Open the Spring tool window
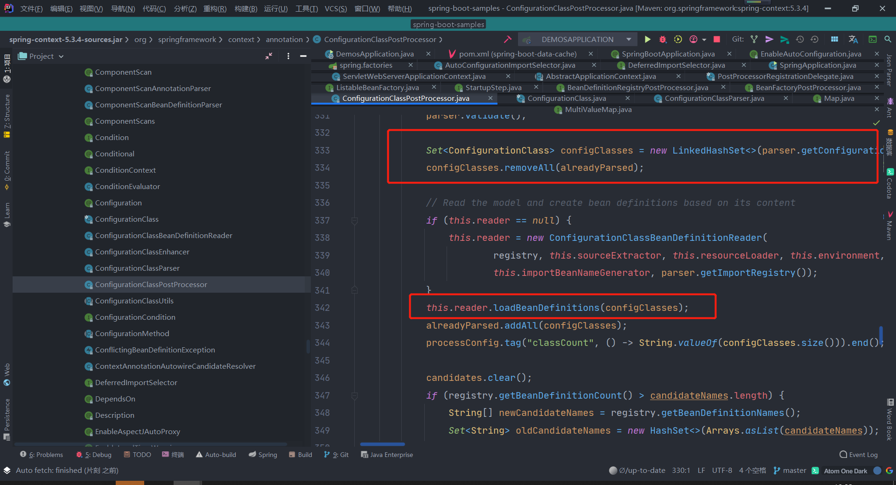896x485 pixels. pyautogui.click(x=263, y=455)
